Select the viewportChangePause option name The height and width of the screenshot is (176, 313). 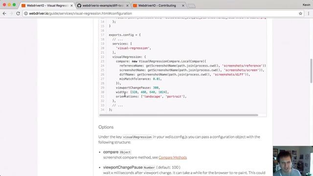[123, 167]
